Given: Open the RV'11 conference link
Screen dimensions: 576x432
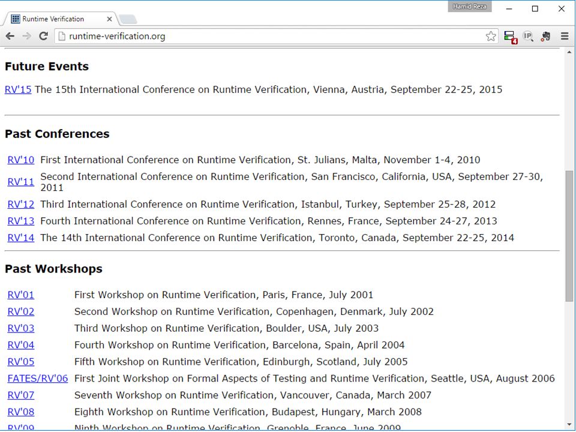Looking at the screenshot, I should tap(21, 182).
